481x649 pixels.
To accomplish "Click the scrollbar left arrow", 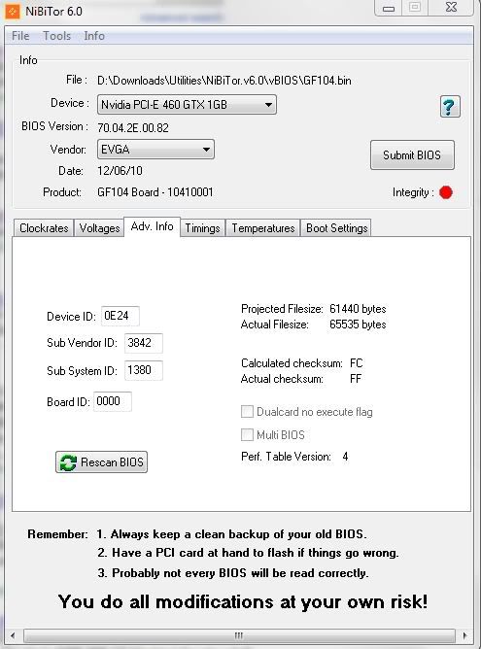I will point(13,635).
